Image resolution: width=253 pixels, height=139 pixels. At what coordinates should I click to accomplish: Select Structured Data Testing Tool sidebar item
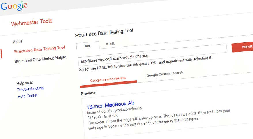coord(39,49)
